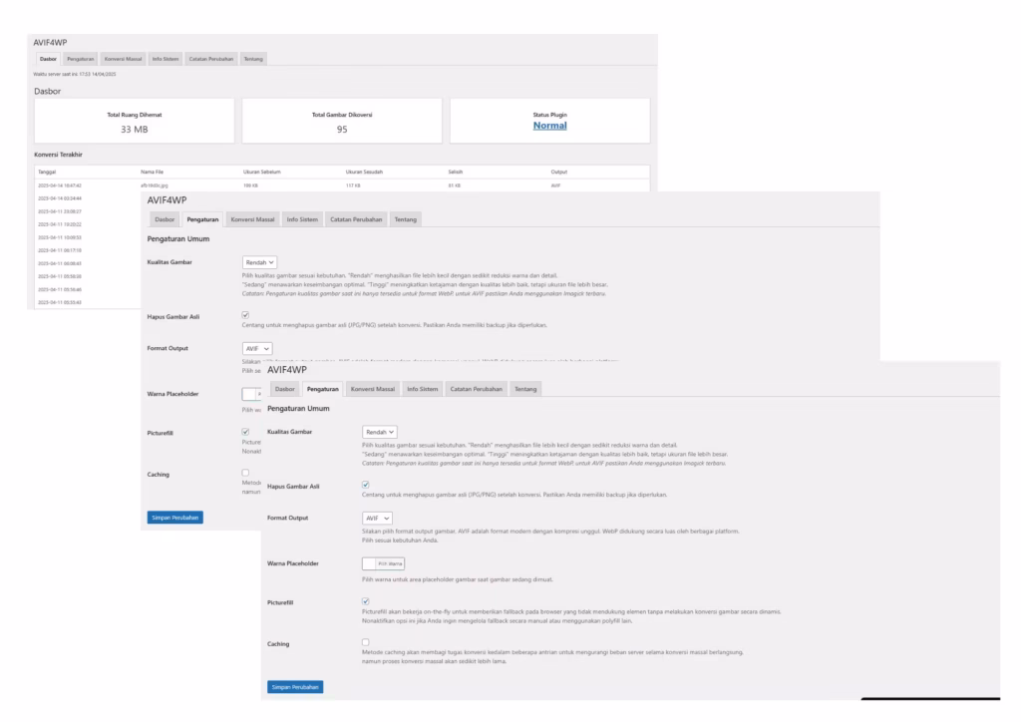Select the 199 KB size-before cell
Screen dimensions: 1021x722
click(x=250, y=185)
